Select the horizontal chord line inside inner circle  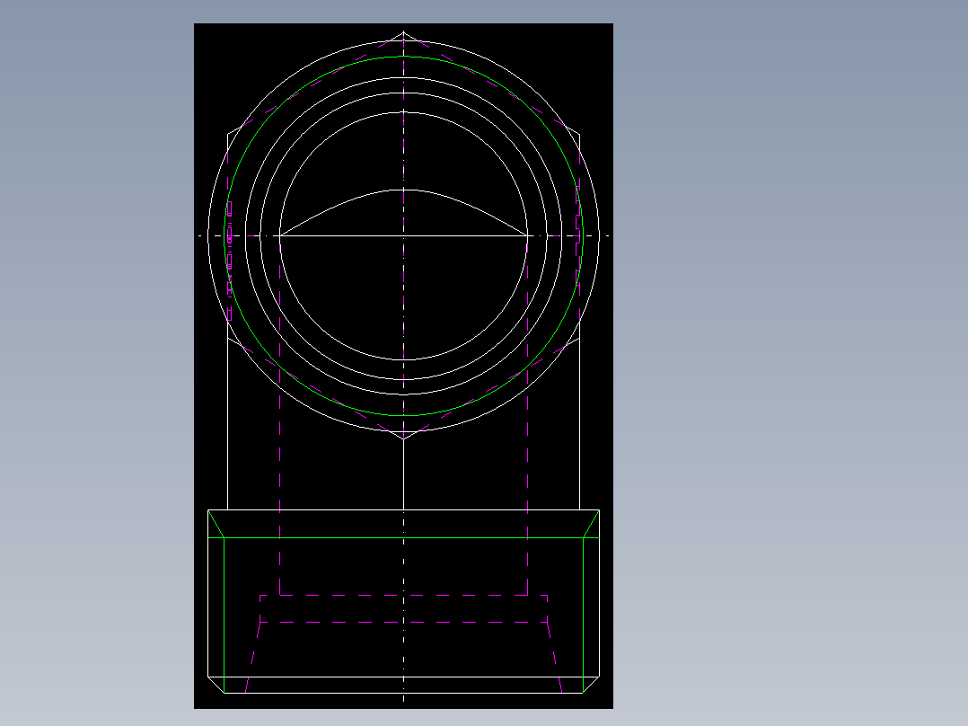tap(404, 235)
